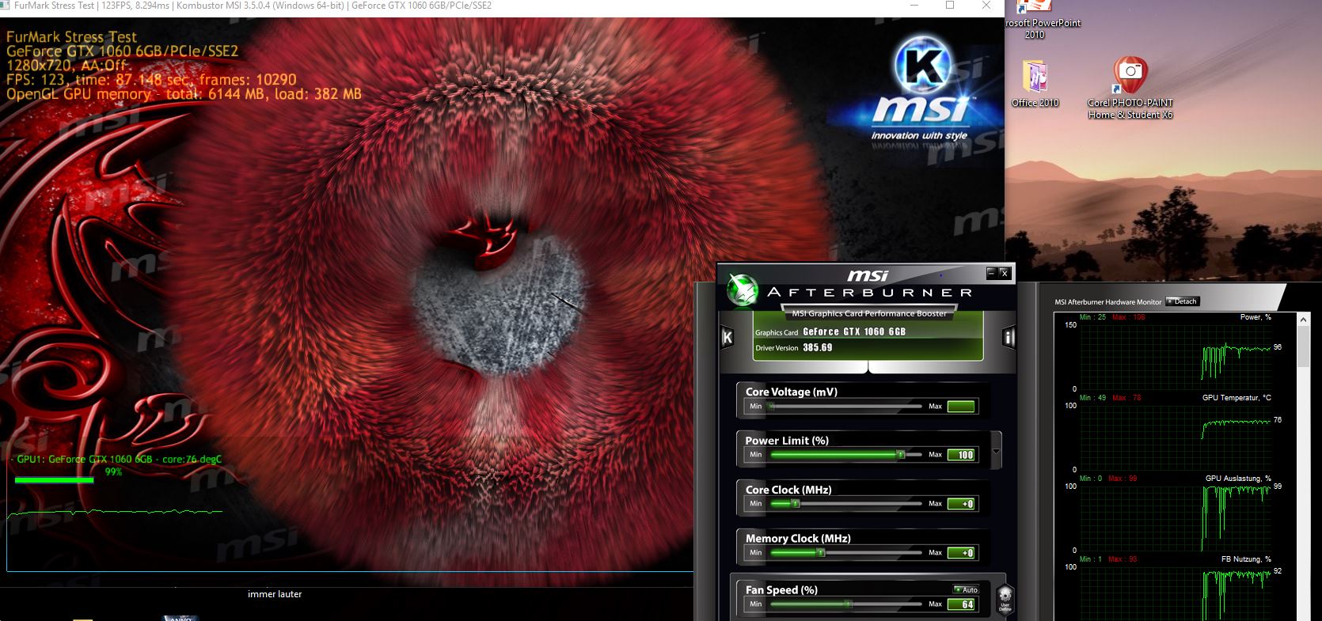Screen dimensions: 1322x621
Task: Click the Fan Speed value field showing 64
Action: [x=962, y=604]
